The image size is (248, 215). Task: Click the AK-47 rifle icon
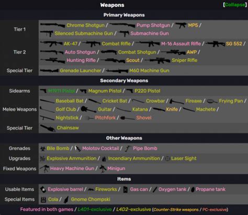(51, 44)
